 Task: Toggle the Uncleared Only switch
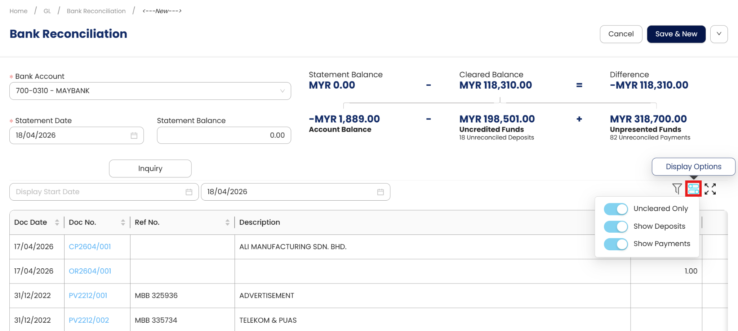click(x=616, y=209)
